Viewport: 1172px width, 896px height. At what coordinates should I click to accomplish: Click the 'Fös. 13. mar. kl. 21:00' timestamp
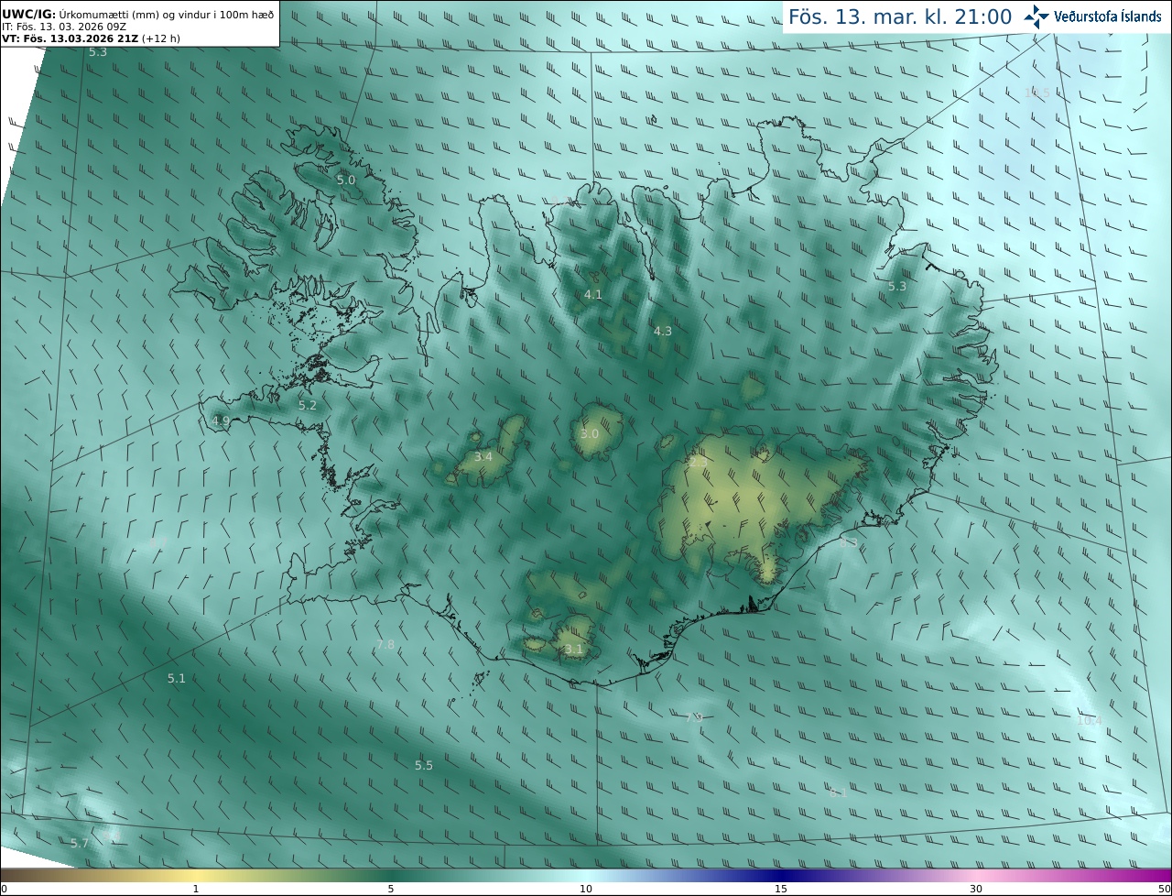[x=900, y=16]
